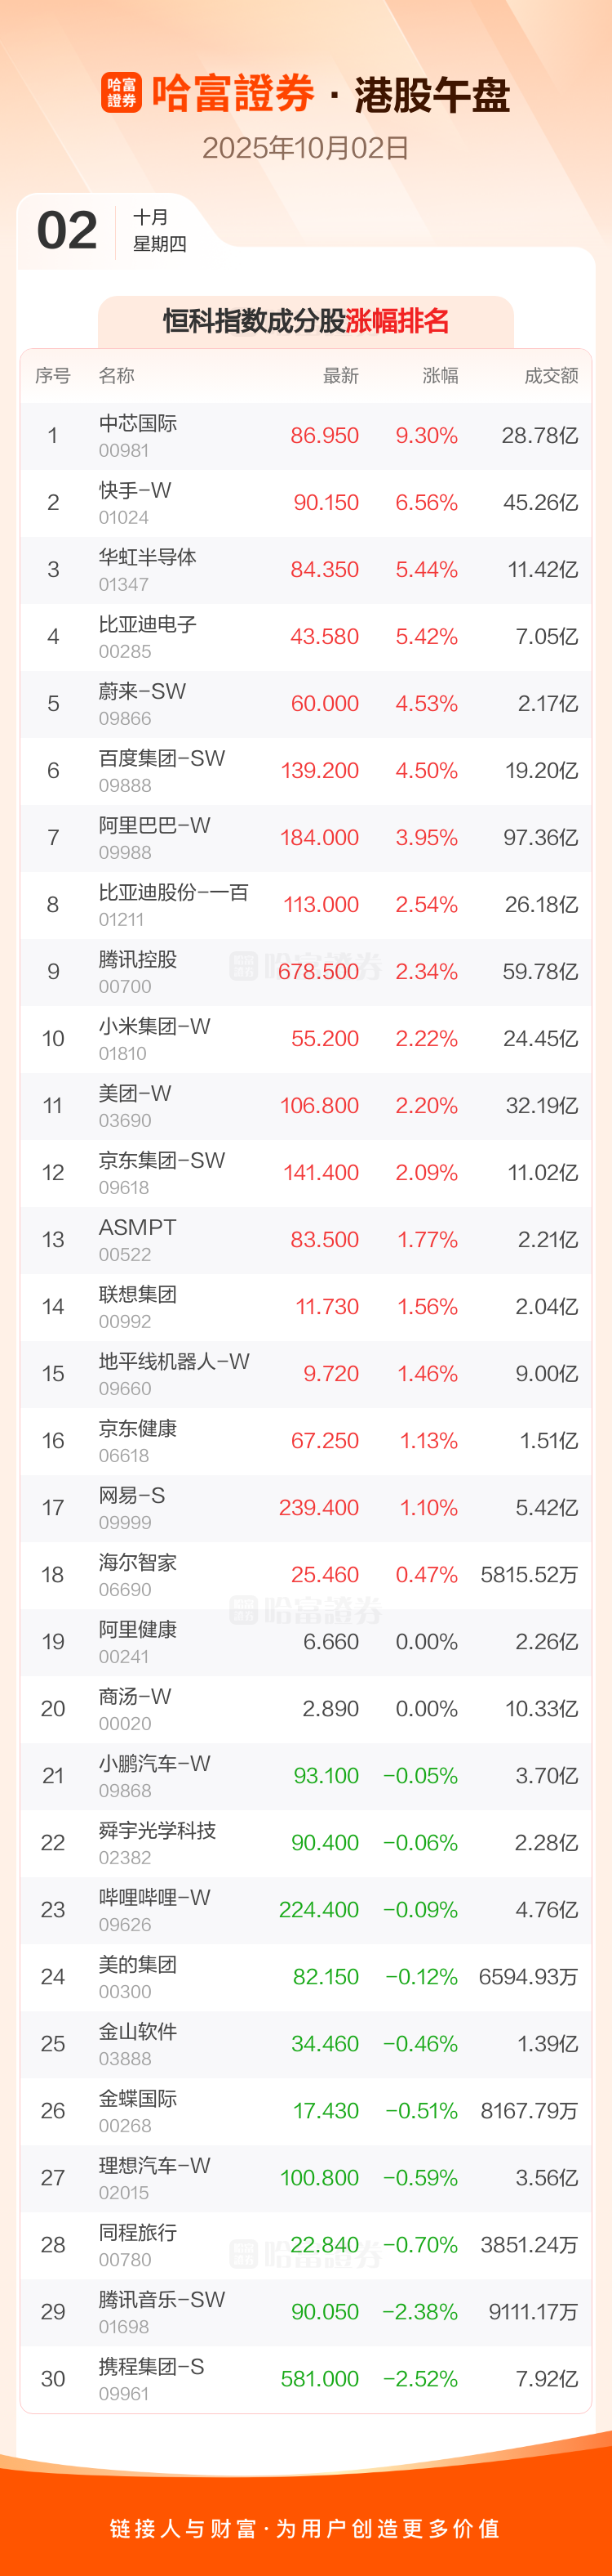Click the 恒科指数成分股涨幅排名 title banner
612x2576 pixels.
coord(305,321)
